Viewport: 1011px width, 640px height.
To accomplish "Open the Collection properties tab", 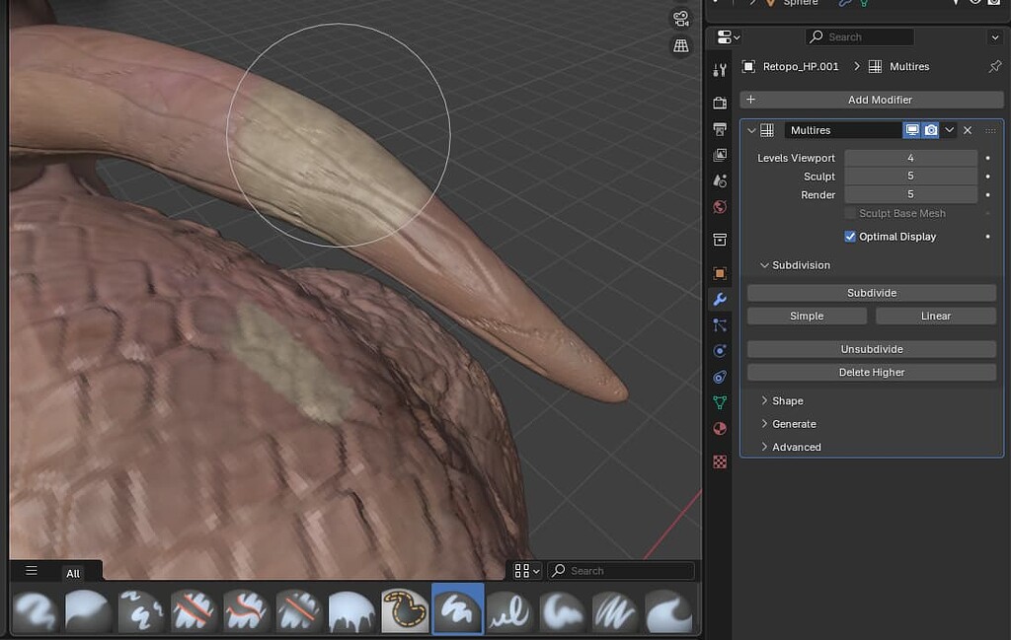I will tap(720, 240).
